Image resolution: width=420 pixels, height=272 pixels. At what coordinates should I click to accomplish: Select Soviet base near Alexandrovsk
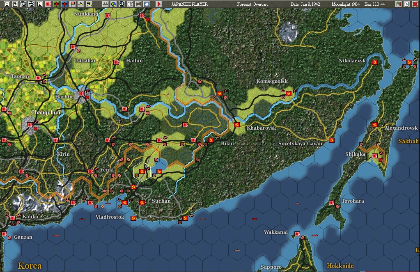point(375,125)
